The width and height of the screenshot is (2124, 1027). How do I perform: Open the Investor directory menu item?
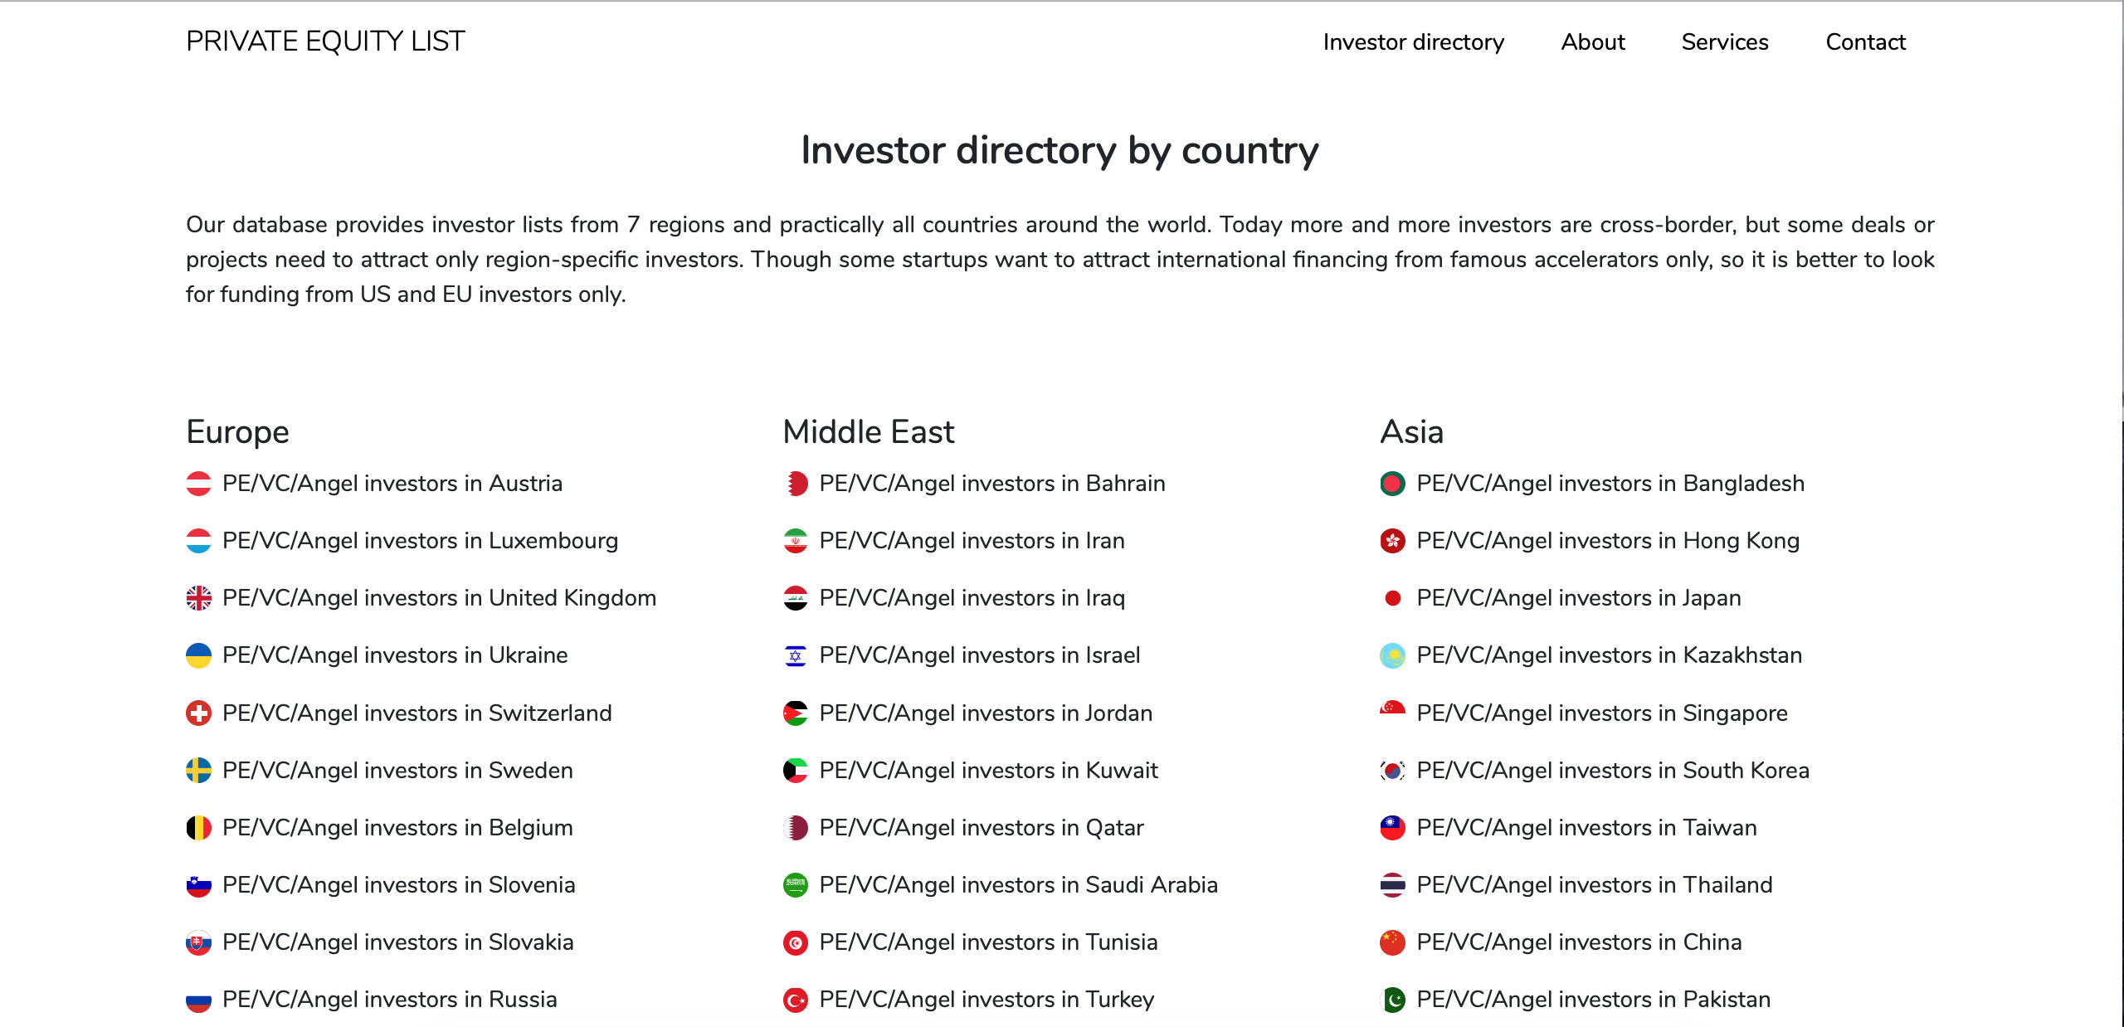(x=1414, y=41)
